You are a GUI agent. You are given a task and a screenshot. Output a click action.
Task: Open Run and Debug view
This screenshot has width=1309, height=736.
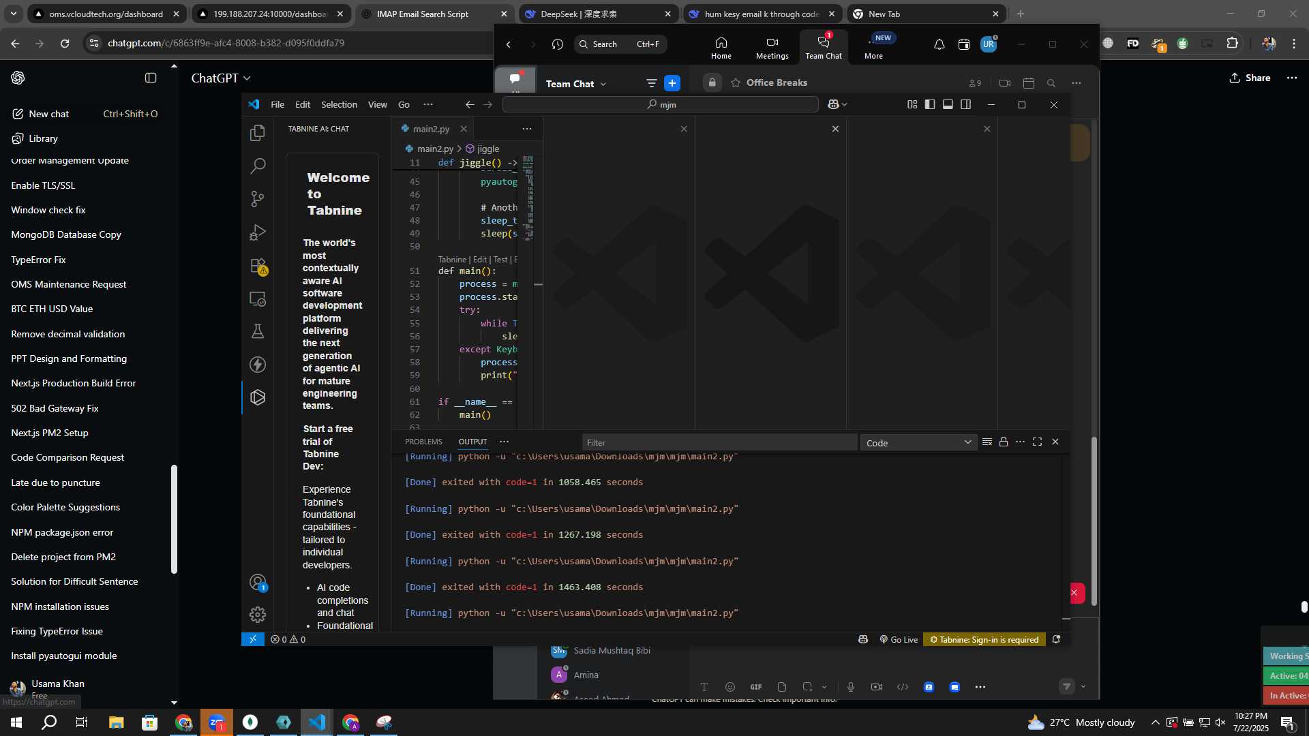(258, 232)
